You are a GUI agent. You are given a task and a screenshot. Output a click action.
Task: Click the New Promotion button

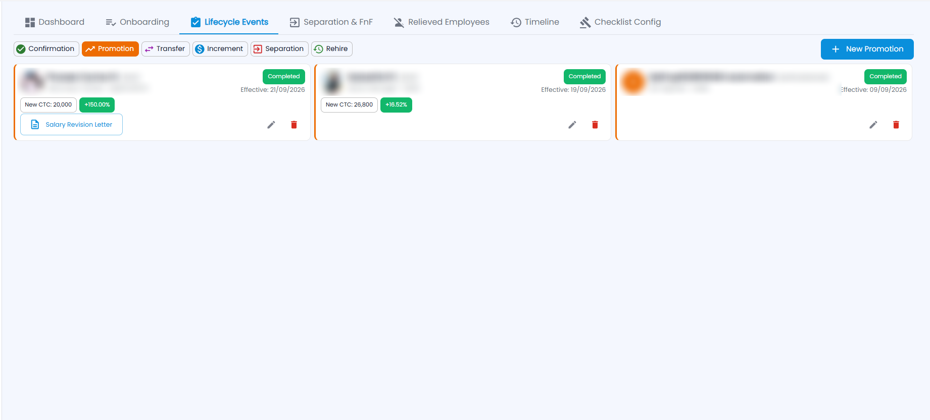point(867,49)
